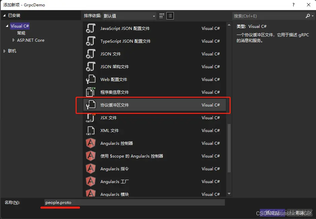This screenshot has height=219, width=316.
Task: Select the AngularJs 指令 row text
Action: click(115, 169)
